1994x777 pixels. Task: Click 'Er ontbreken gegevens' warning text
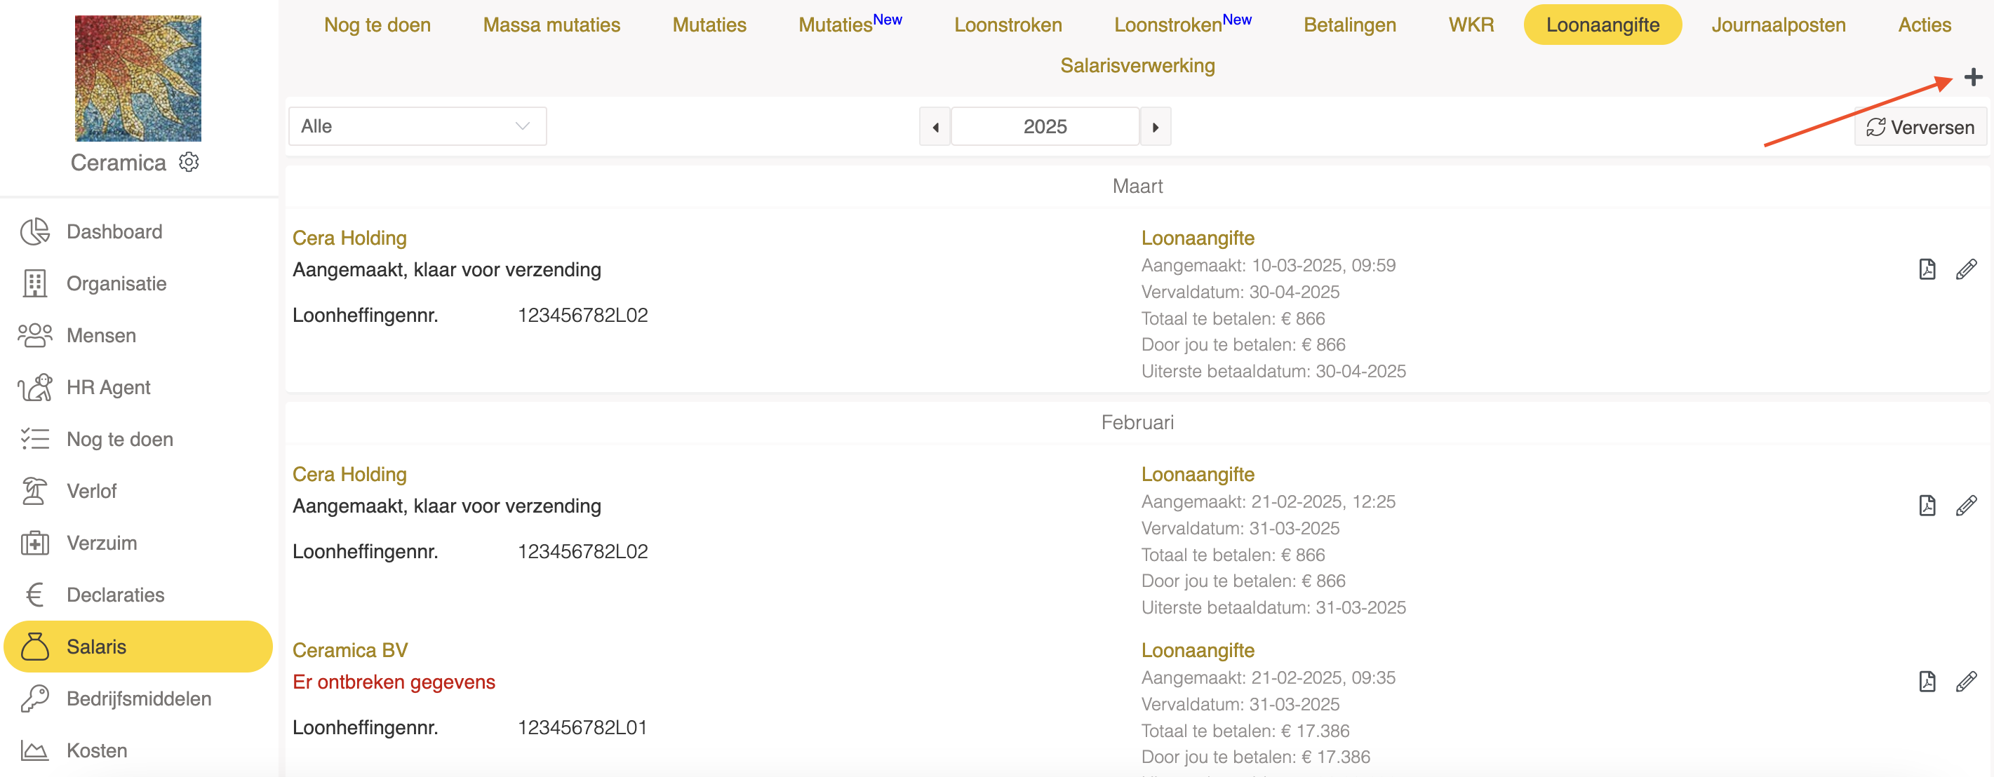393,682
